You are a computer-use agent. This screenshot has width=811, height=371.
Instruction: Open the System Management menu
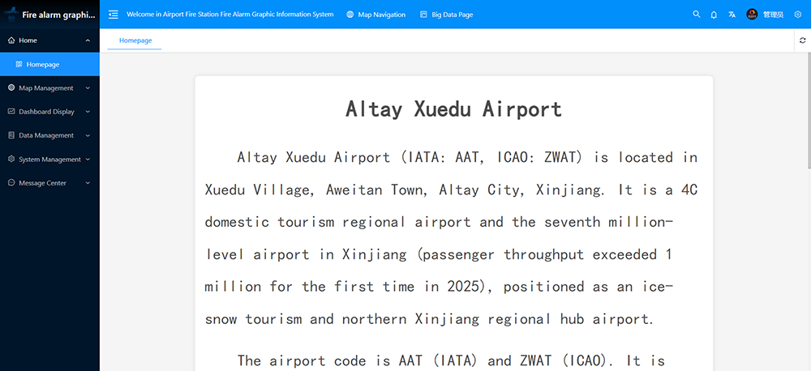click(x=49, y=159)
